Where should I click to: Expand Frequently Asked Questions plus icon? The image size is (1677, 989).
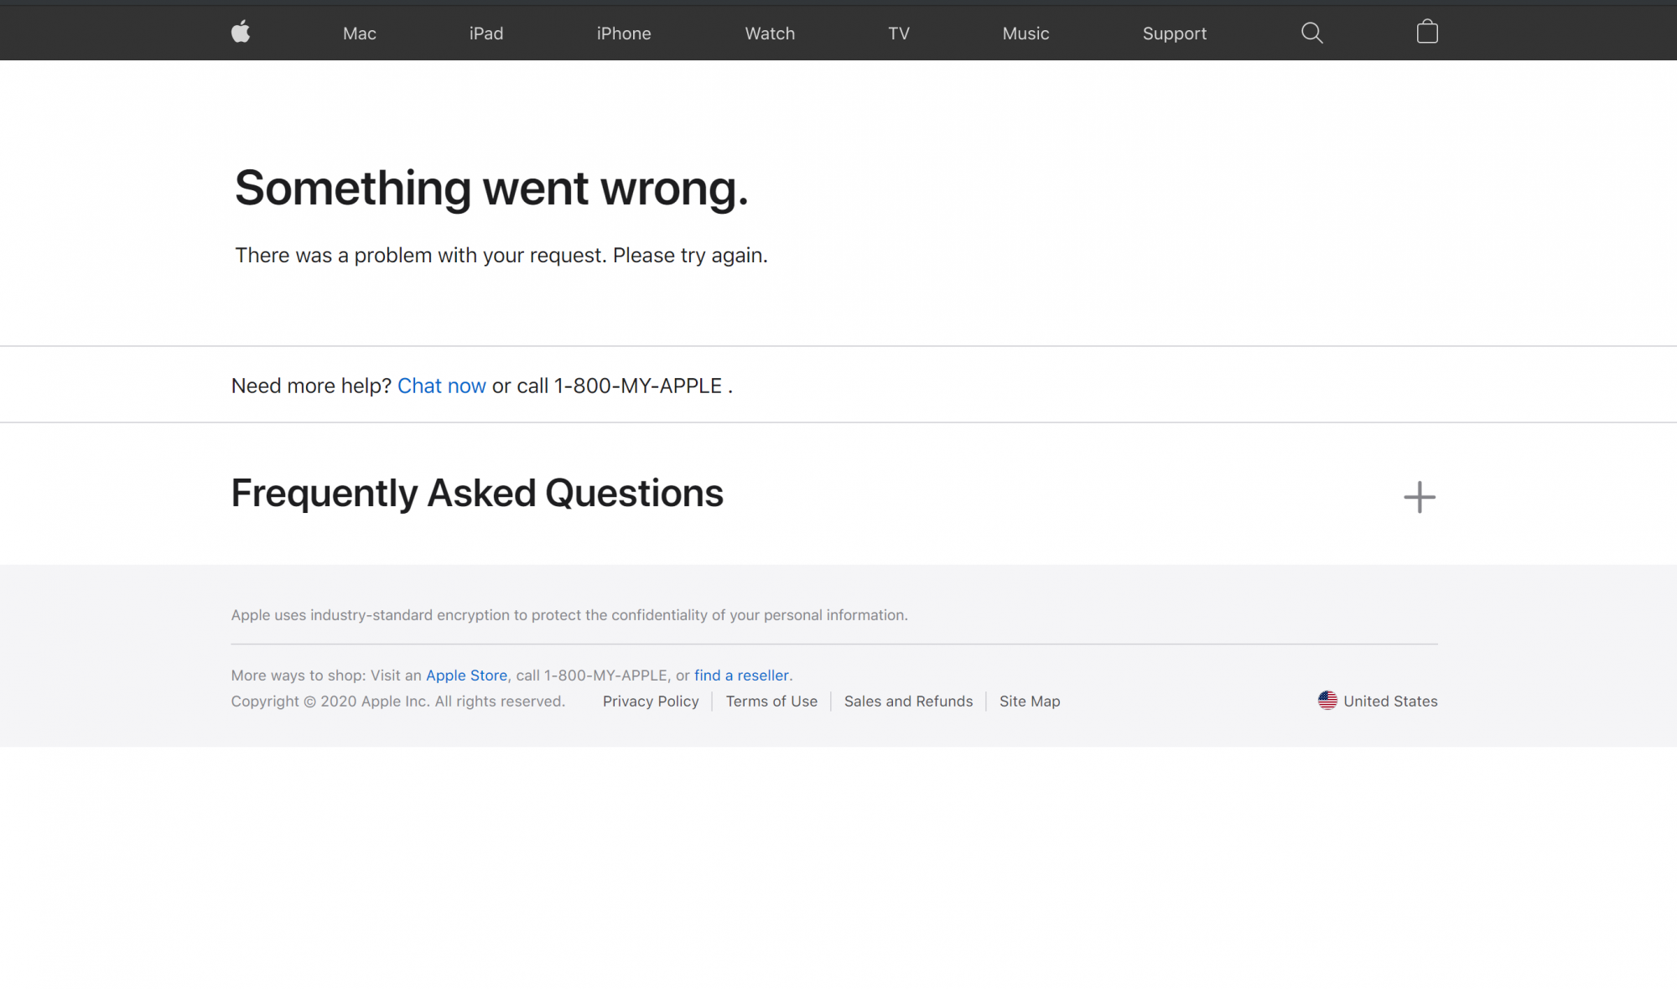1419,497
